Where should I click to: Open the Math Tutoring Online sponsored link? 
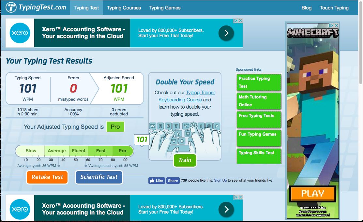click(259, 101)
